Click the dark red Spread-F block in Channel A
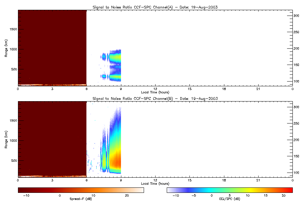The width and height of the screenshot is (305, 203). coord(52,47)
